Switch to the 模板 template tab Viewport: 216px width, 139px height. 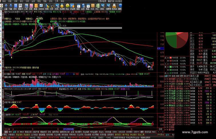click(10, 132)
